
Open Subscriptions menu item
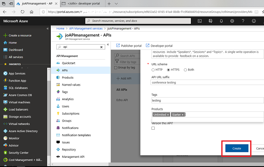[81, 113]
